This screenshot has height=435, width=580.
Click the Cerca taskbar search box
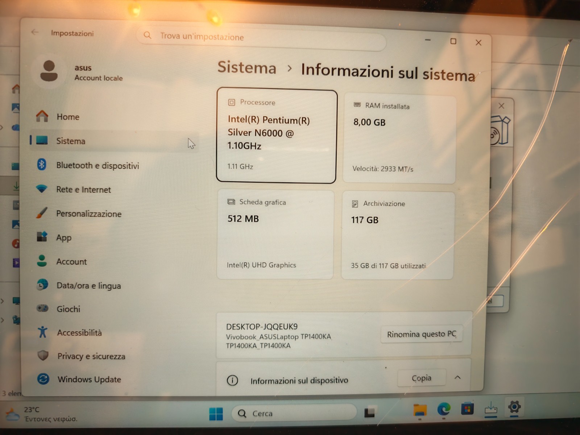(294, 413)
